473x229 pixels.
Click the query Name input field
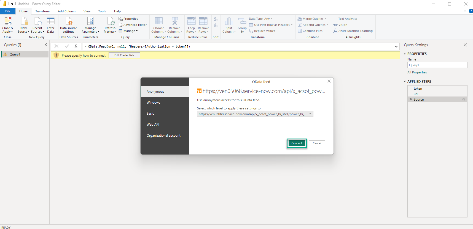coord(437,65)
